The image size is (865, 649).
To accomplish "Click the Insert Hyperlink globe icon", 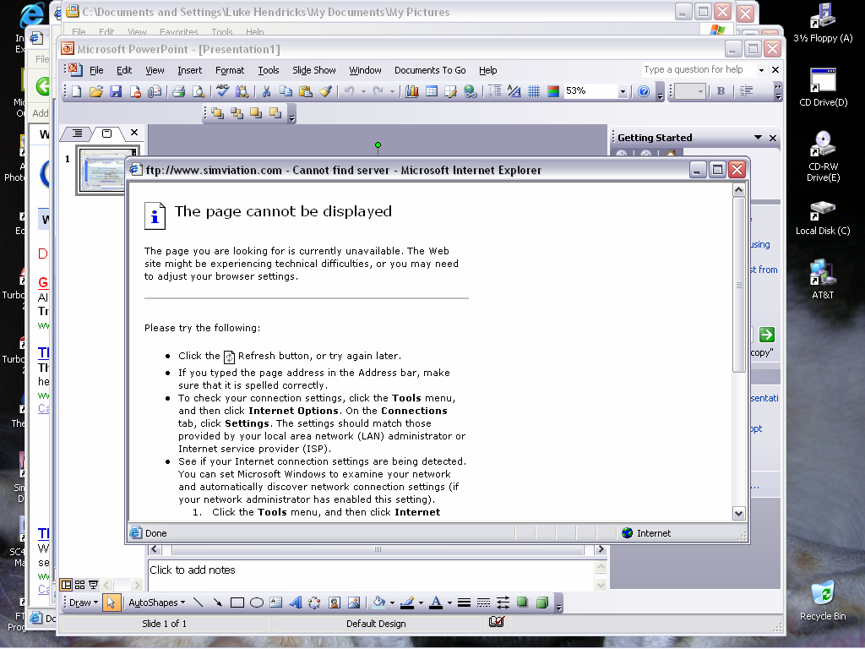I will [x=470, y=91].
